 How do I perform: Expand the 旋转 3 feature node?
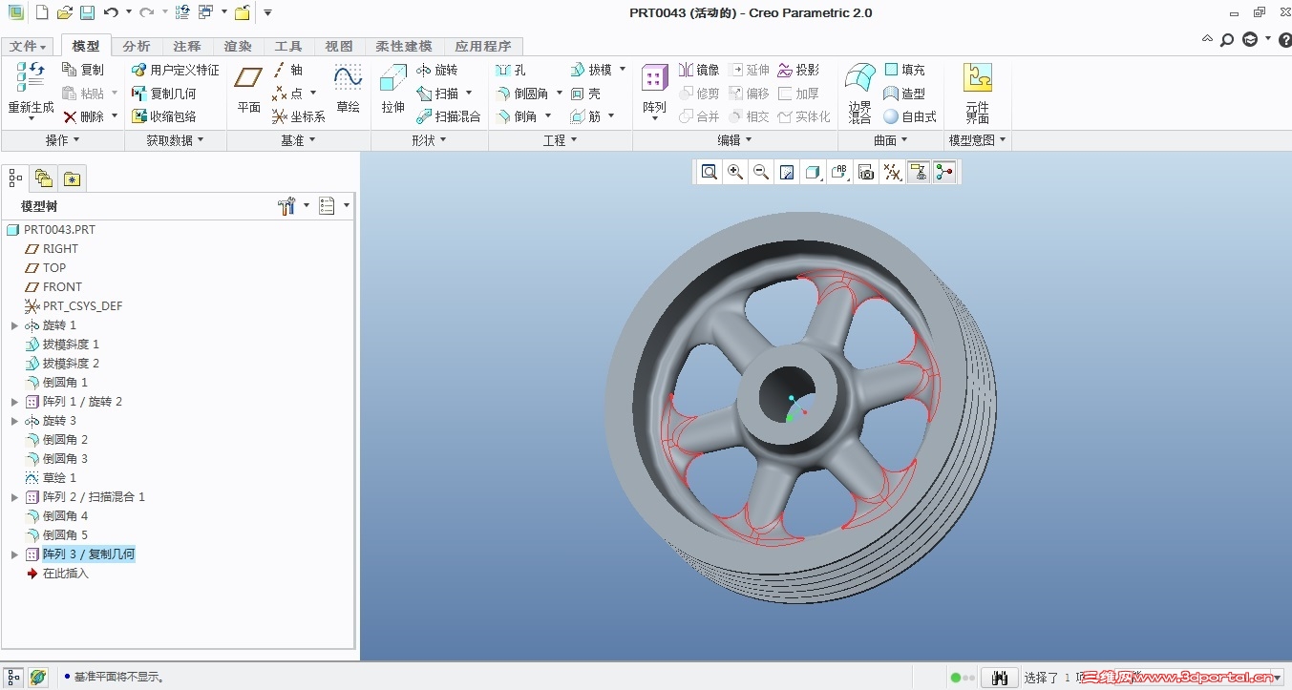pyautogui.click(x=14, y=421)
